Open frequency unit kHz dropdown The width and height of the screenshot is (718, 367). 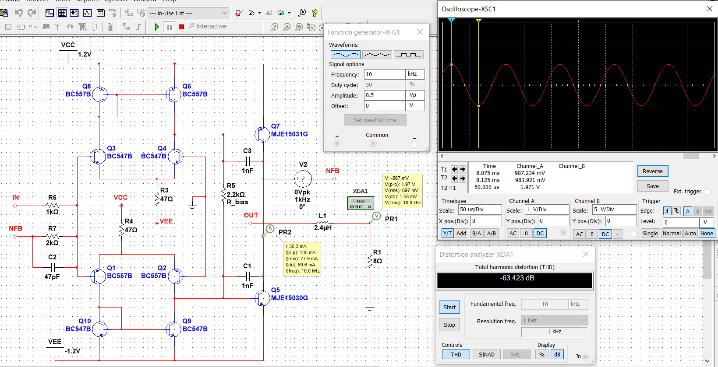coord(415,74)
